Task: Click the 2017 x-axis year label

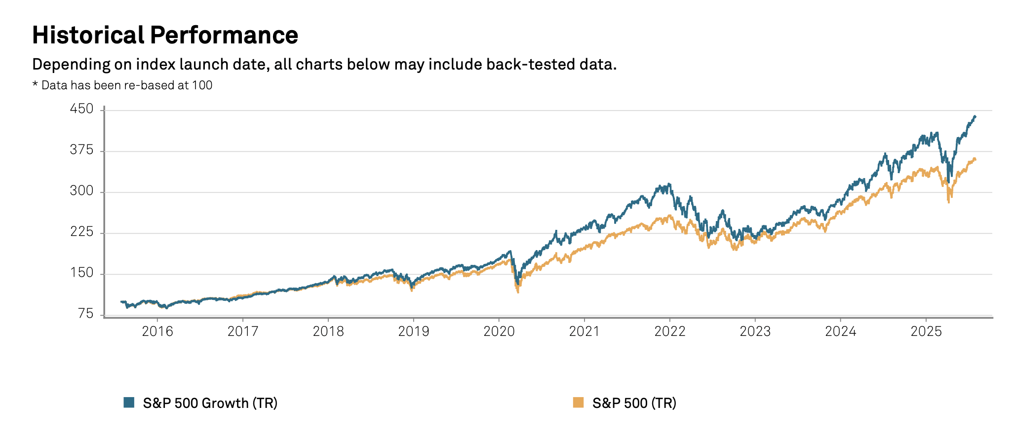Action: [x=243, y=331]
